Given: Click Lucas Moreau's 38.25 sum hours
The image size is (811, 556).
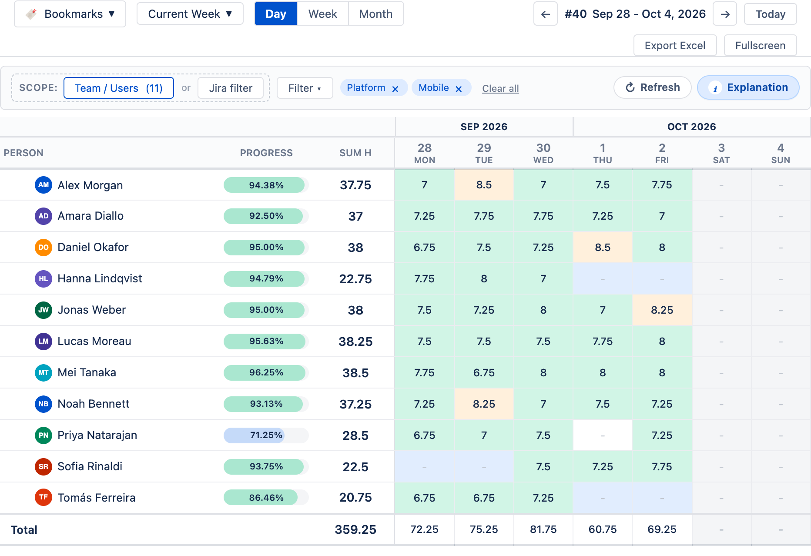Looking at the screenshot, I should (x=355, y=342).
